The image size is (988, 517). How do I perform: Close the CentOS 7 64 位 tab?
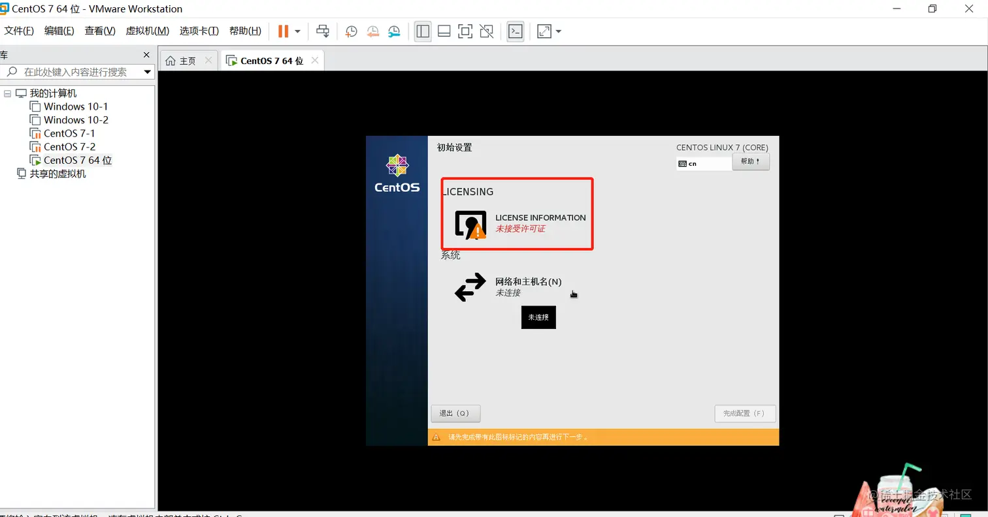coord(315,60)
